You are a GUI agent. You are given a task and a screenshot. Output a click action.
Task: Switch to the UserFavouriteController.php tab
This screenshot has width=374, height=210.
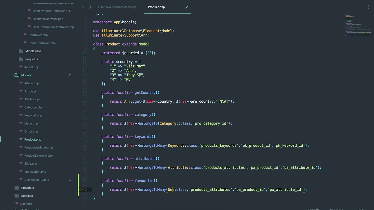[x=117, y=7]
